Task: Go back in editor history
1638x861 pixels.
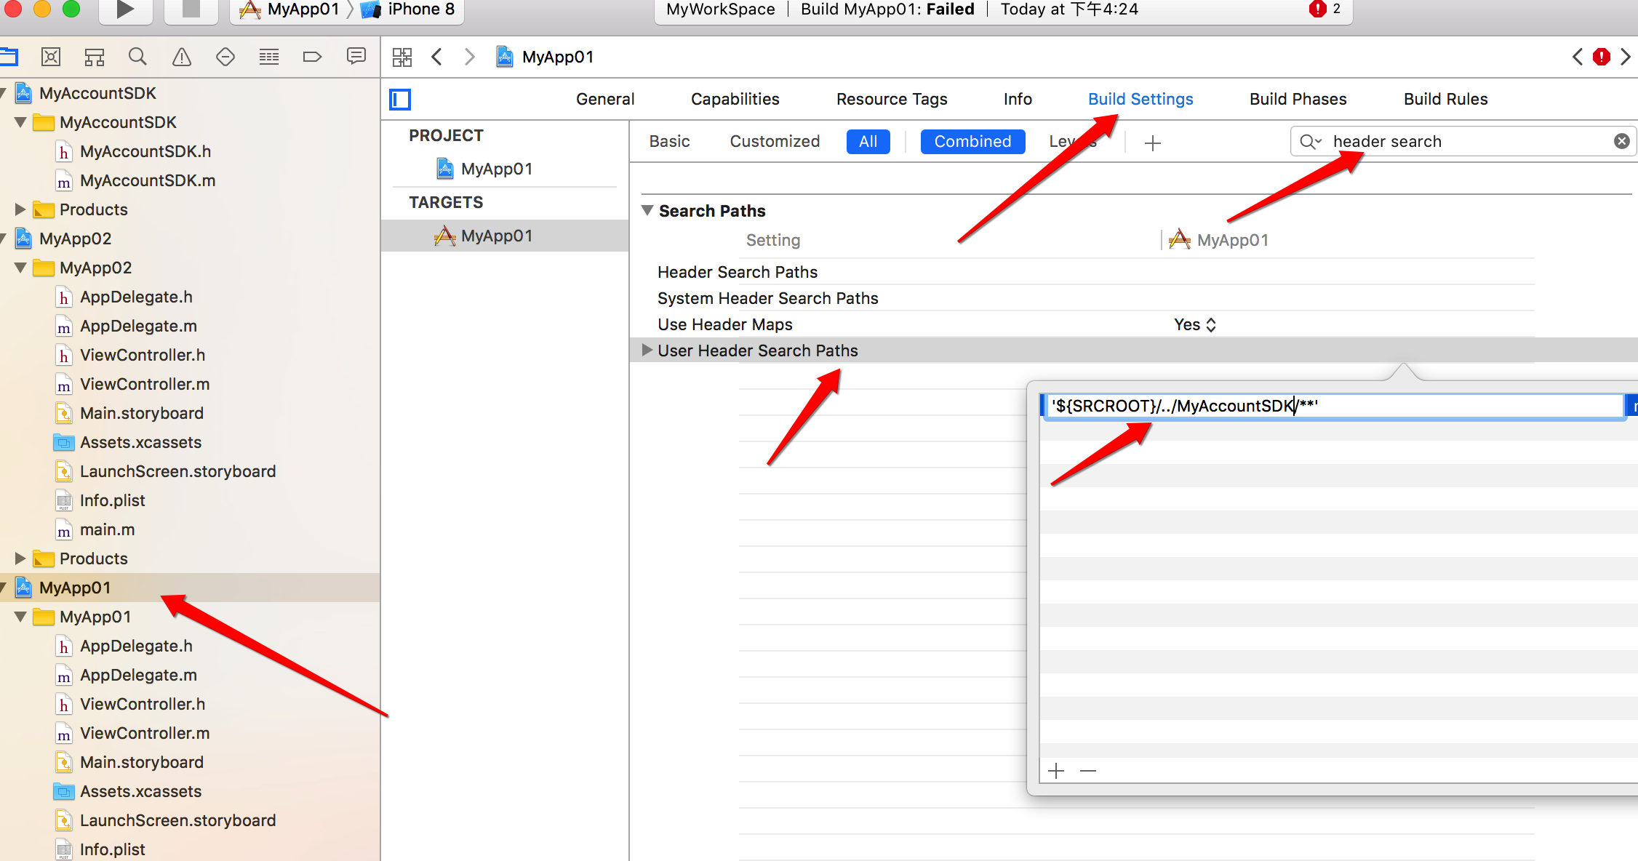Action: pyautogui.click(x=436, y=57)
